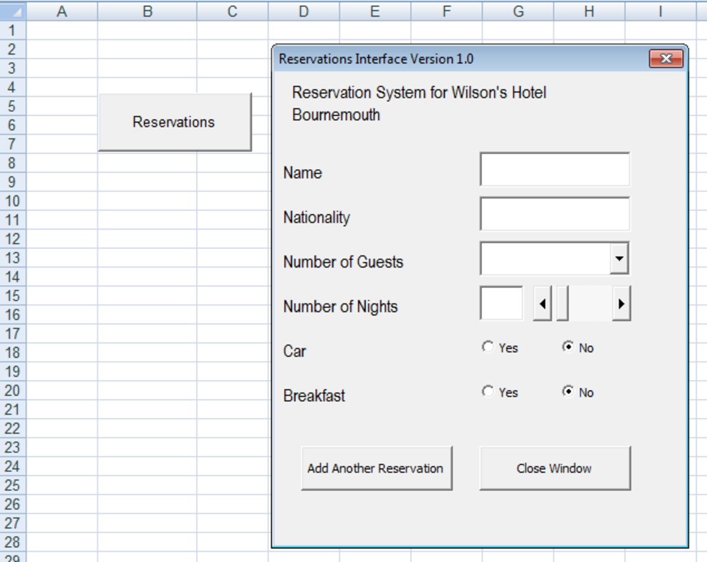Select row 10 header
The height and width of the screenshot is (562, 707).
coord(12,201)
